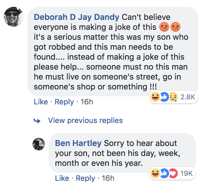Open the 19K reactions count
This screenshot has height=187, width=214.
187,173
